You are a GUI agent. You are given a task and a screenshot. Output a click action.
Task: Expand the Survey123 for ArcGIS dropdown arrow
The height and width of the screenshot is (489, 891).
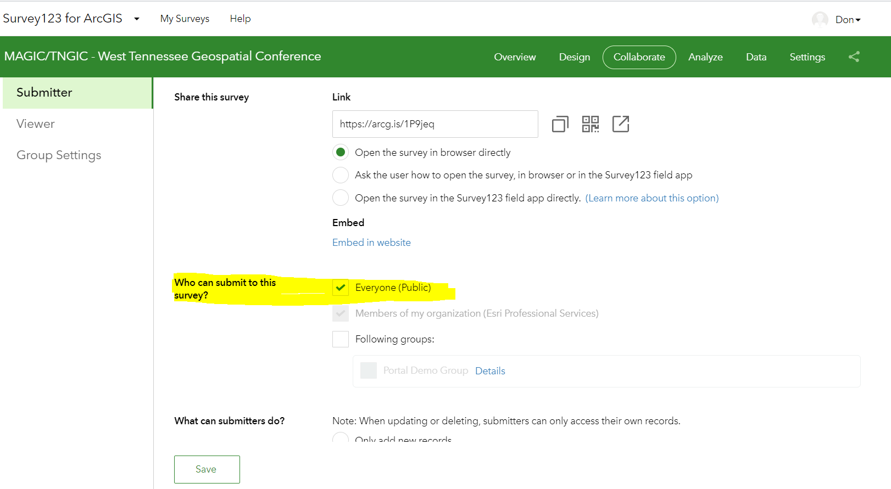click(137, 19)
